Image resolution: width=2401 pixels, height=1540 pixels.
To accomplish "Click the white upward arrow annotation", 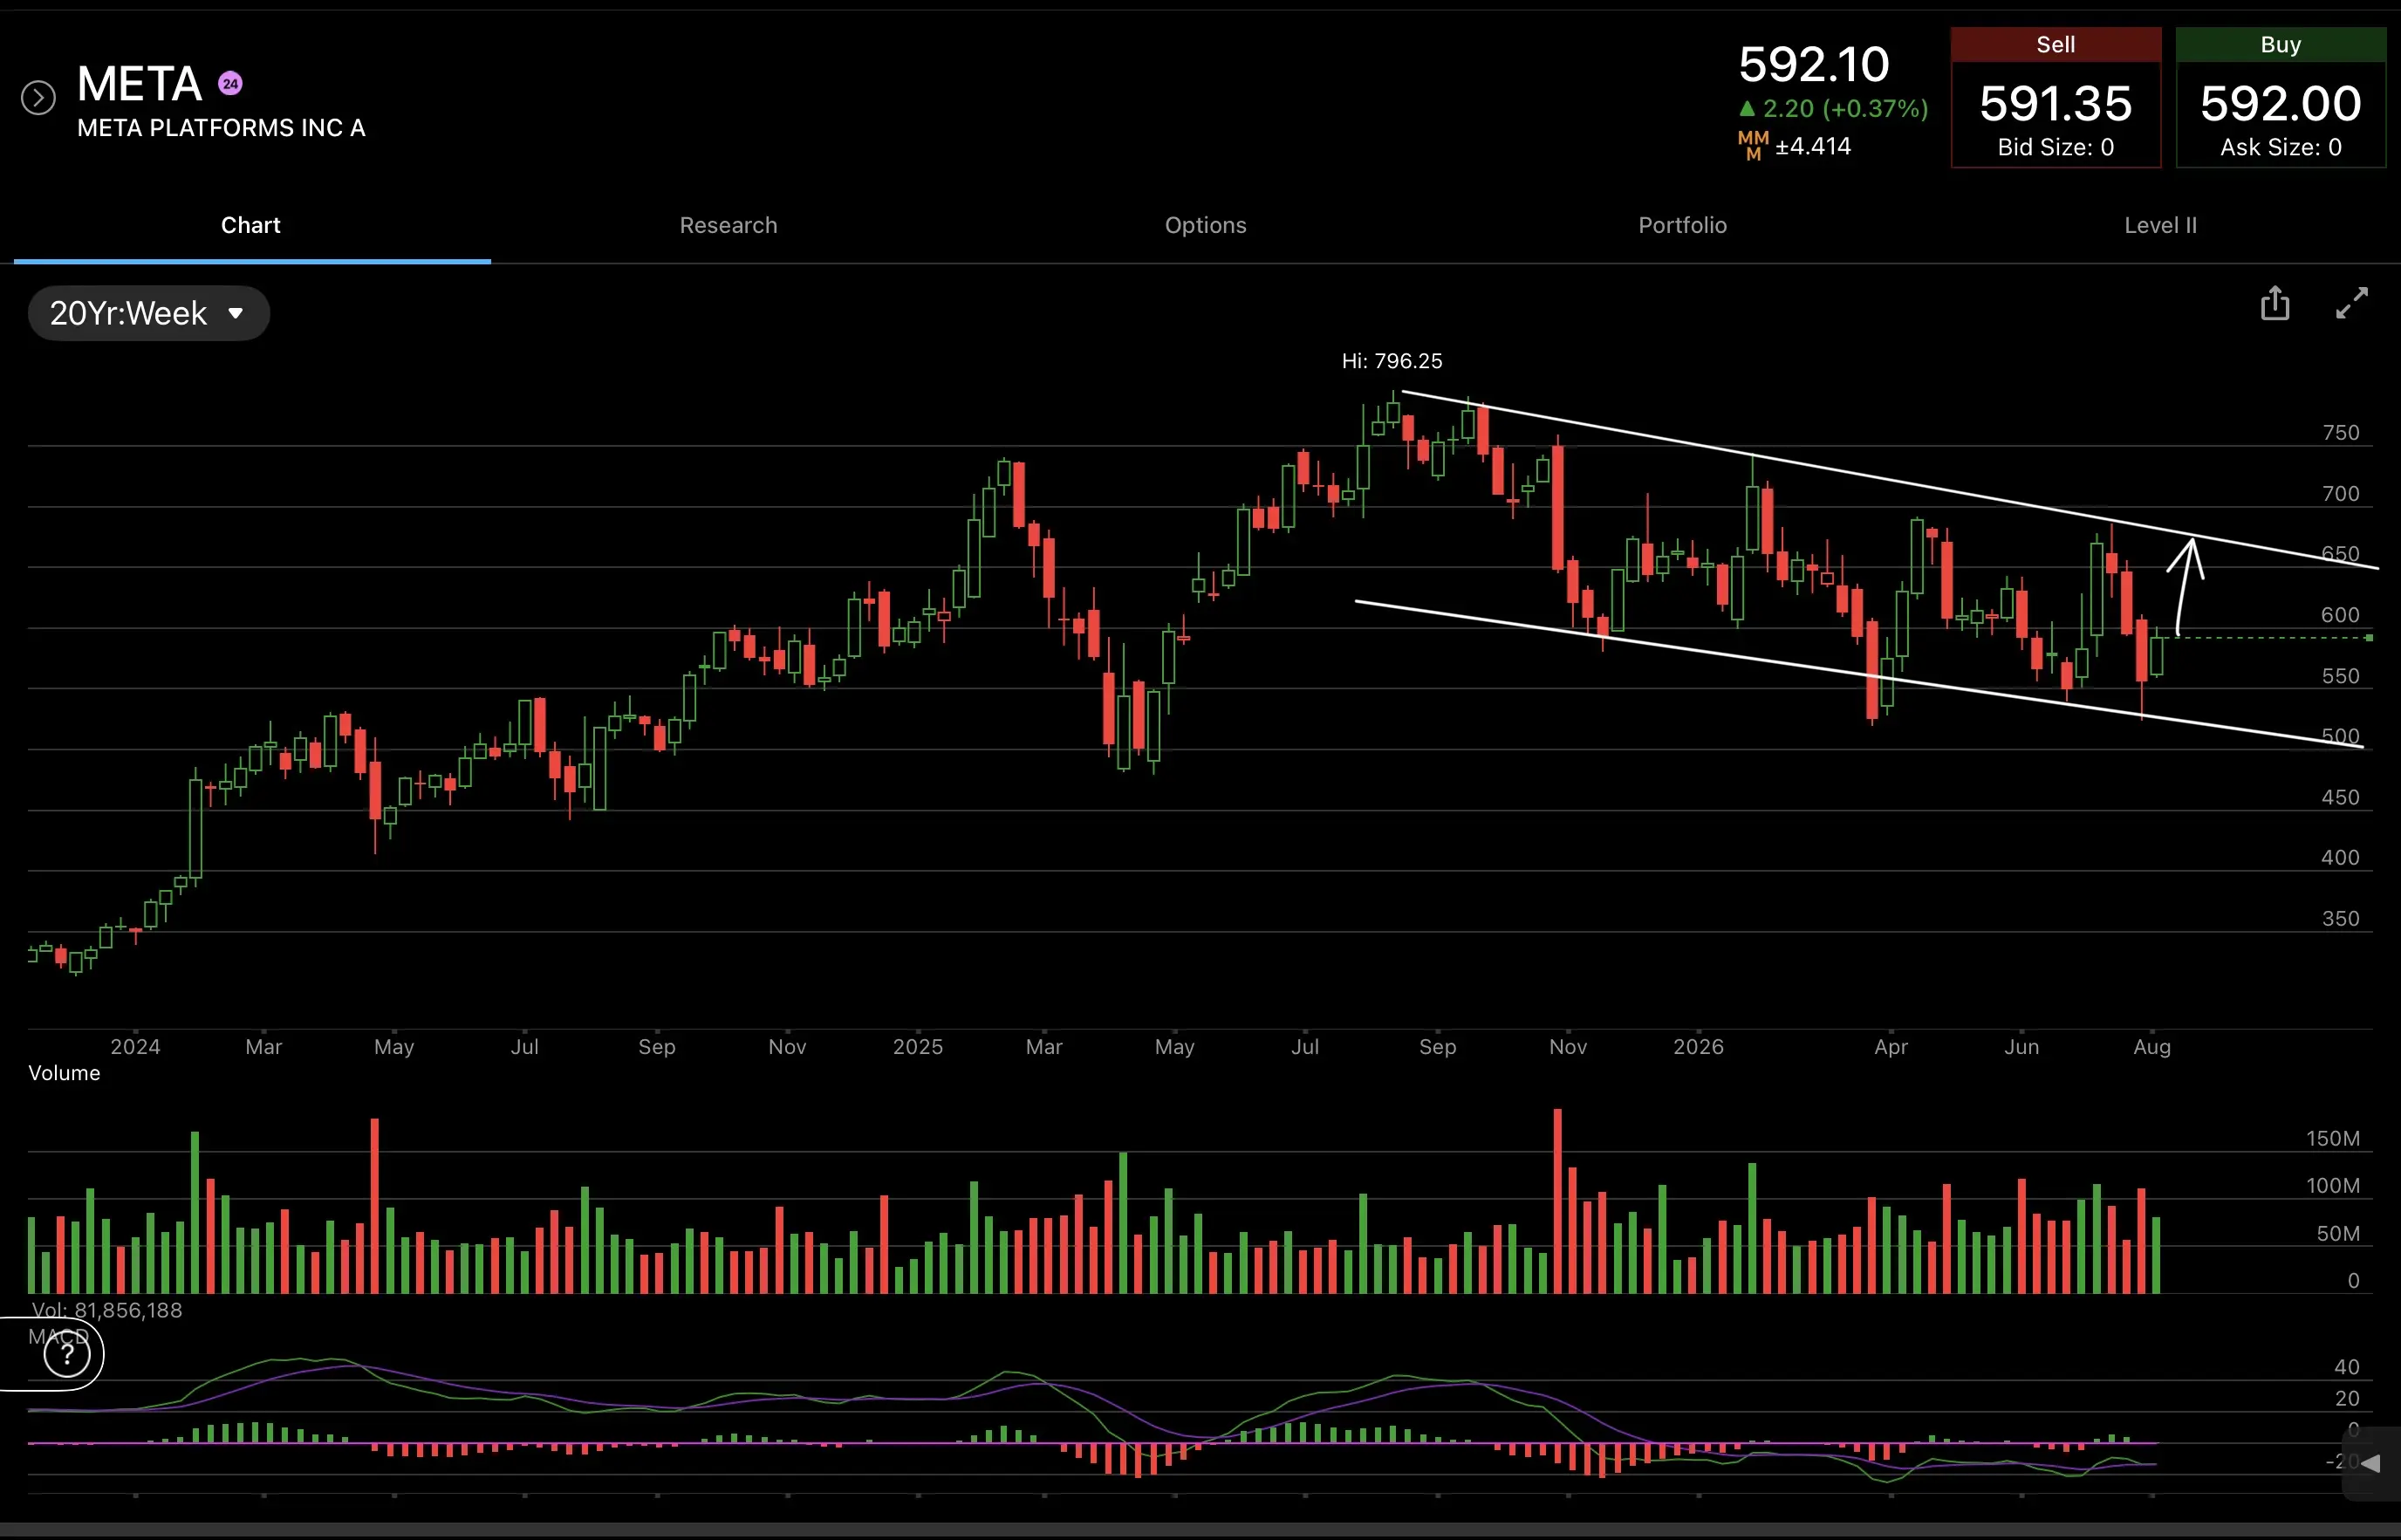I will 2184,586.
